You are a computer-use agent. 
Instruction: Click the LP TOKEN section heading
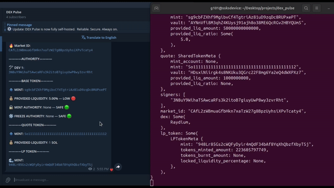tap(29, 151)
